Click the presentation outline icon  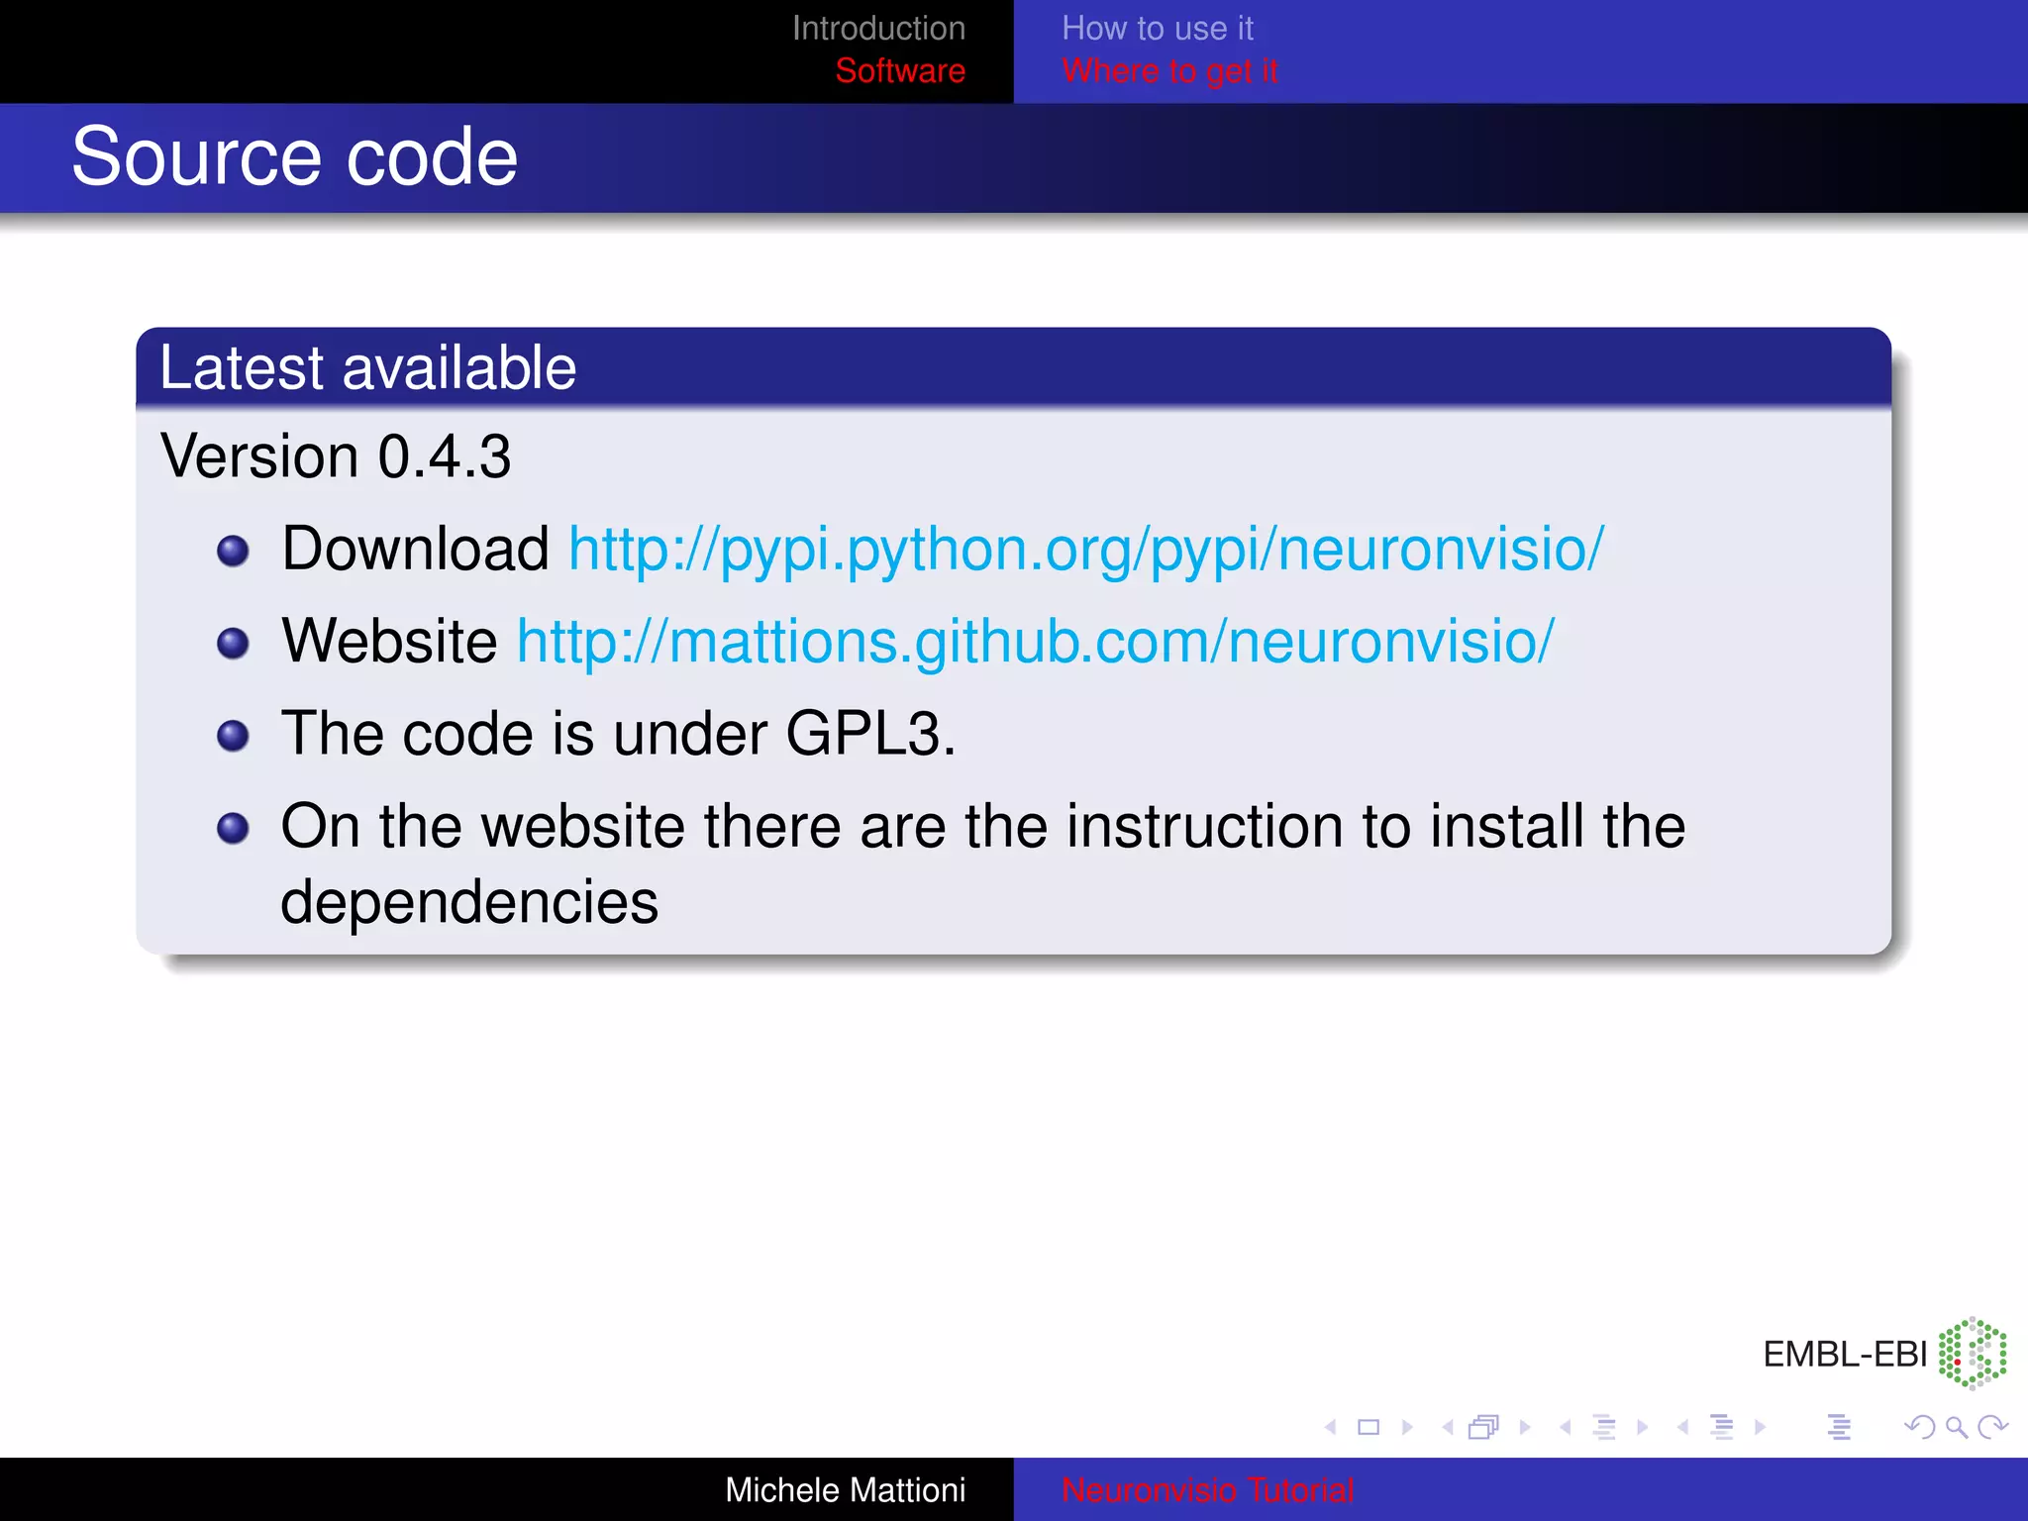[1839, 1427]
